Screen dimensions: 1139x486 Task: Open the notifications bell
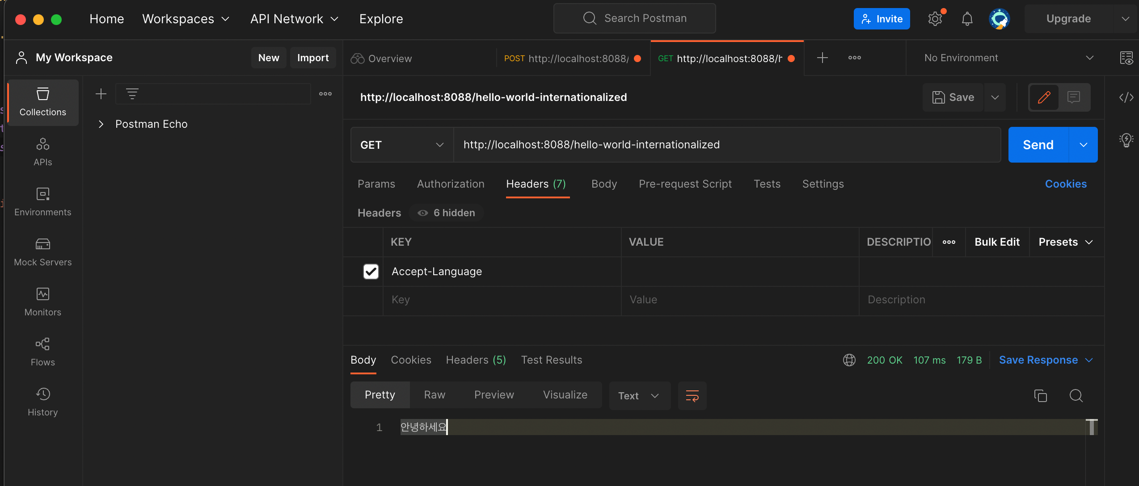click(x=967, y=19)
